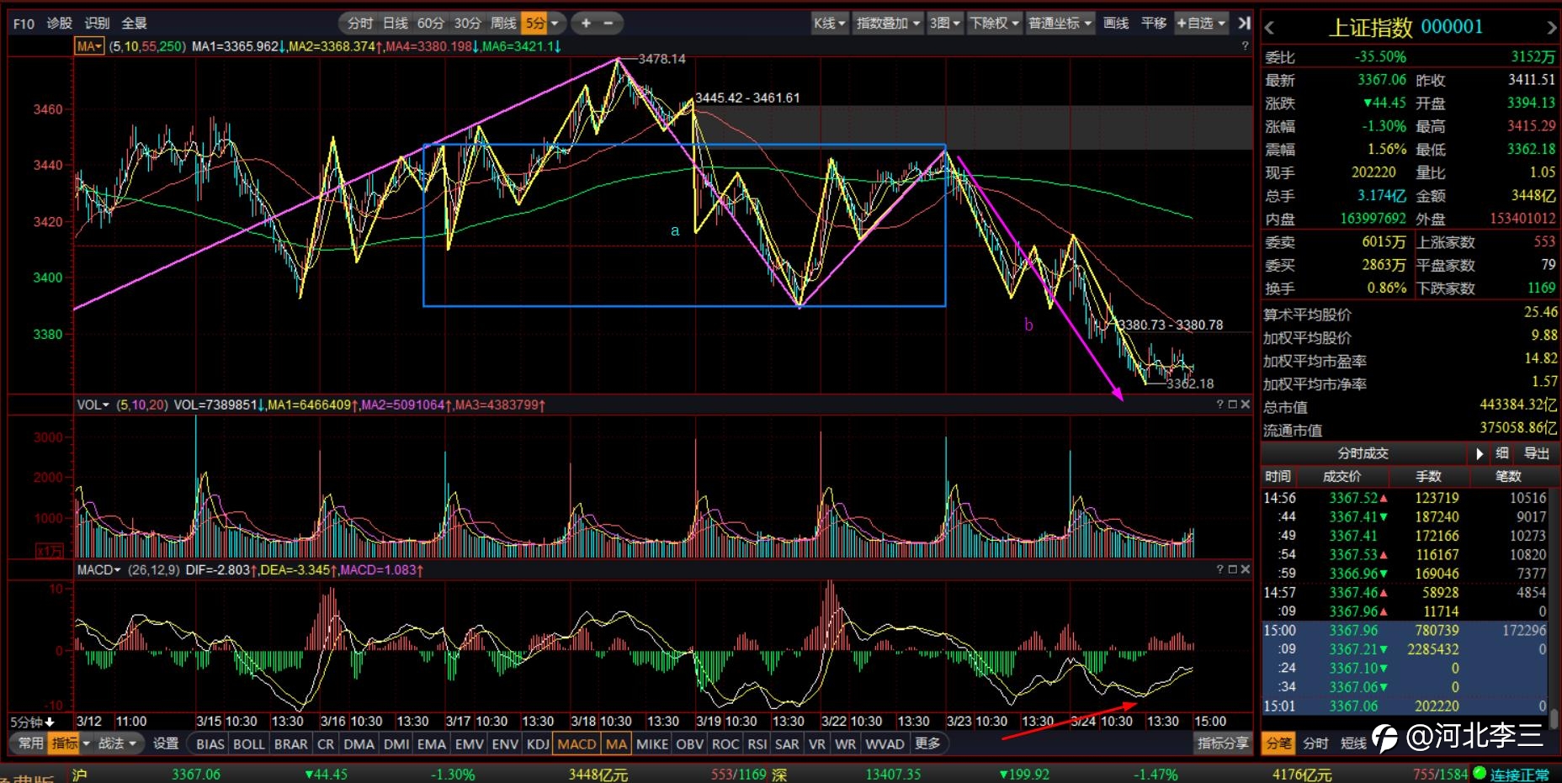The width and height of the screenshot is (1562, 783).
Task: Expand the 指标 dropdown arrow
Action: 86,743
